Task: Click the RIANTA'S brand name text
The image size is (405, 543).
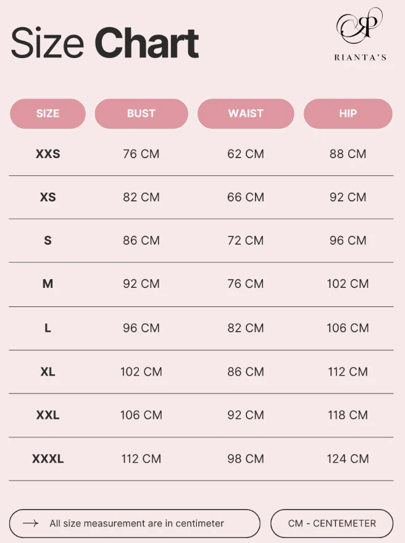Action: [360, 57]
